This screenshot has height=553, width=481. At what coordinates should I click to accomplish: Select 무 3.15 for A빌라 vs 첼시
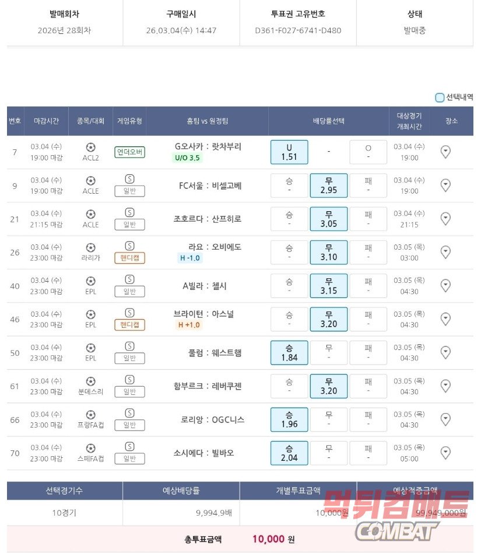[x=328, y=286]
